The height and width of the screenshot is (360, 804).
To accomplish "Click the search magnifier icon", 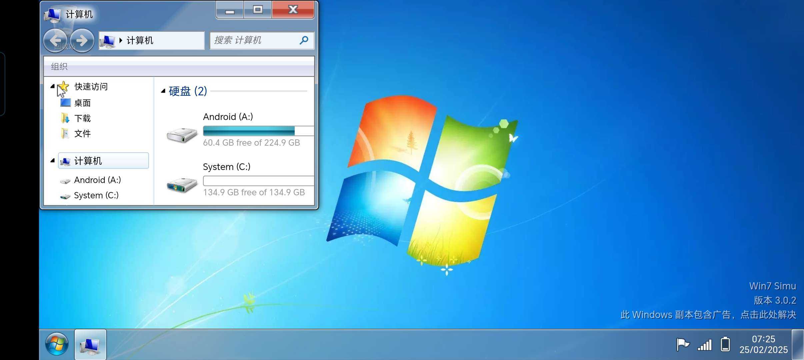I will (304, 40).
